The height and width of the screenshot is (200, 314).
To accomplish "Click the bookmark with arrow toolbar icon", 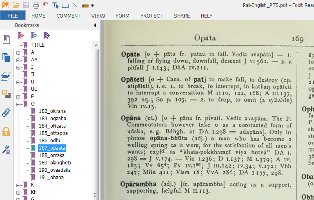I will [x=47, y=36].
